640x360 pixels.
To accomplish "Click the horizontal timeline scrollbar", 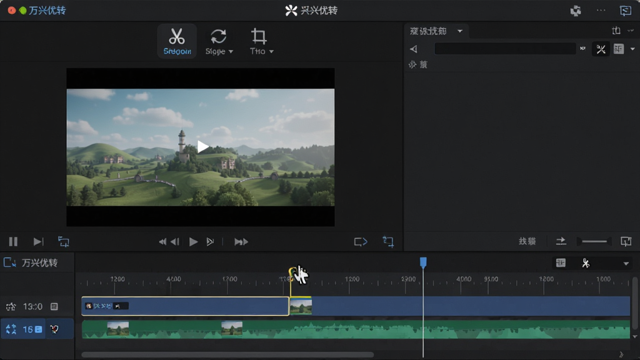I will tap(227, 354).
